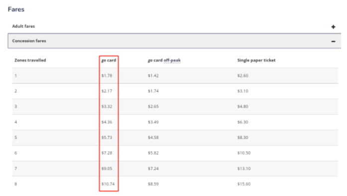Select the Single paper ticket header
The width and height of the screenshot is (347, 196).
(x=256, y=61)
